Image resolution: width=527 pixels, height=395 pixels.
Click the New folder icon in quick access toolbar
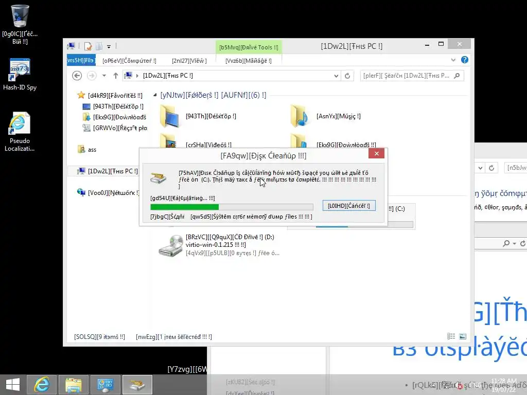99,46
